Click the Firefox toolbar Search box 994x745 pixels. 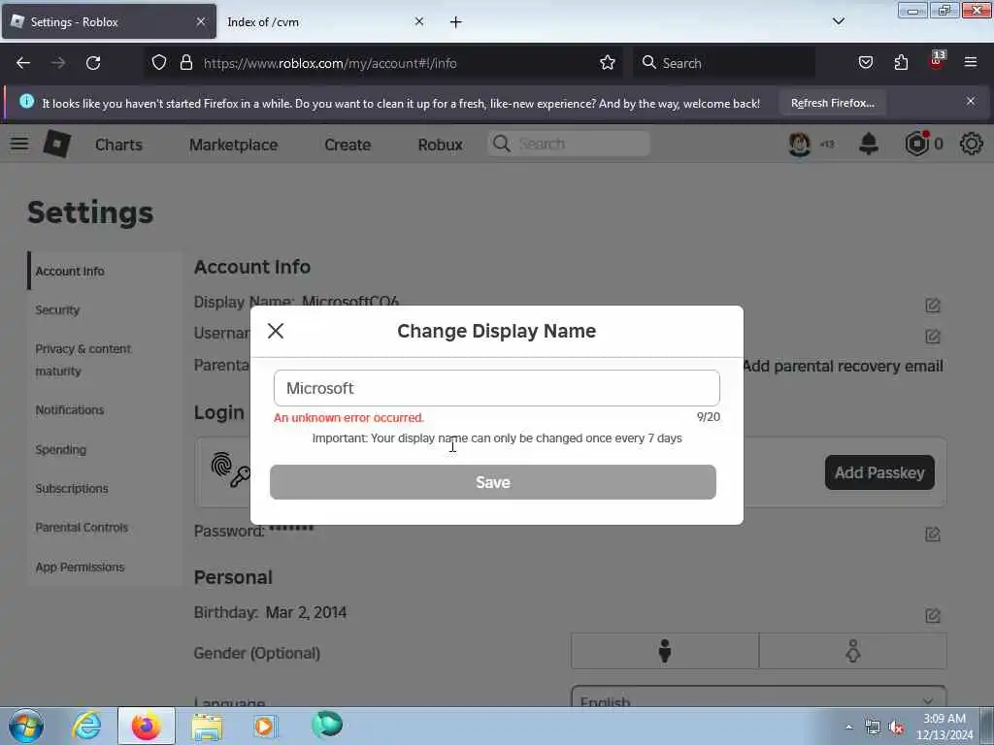coord(724,63)
